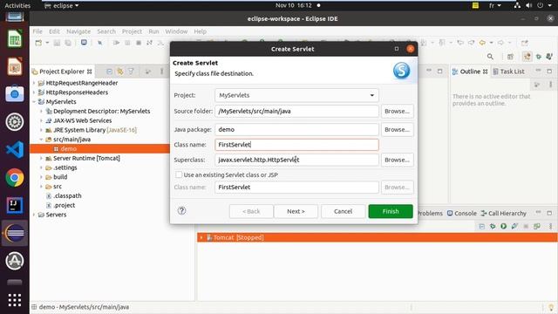Click the Next > button
This screenshot has height=314, width=558.
click(x=296, y=211)
